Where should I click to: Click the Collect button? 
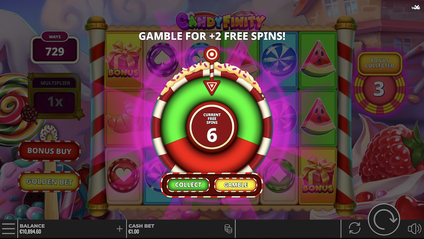coord(188,185)
